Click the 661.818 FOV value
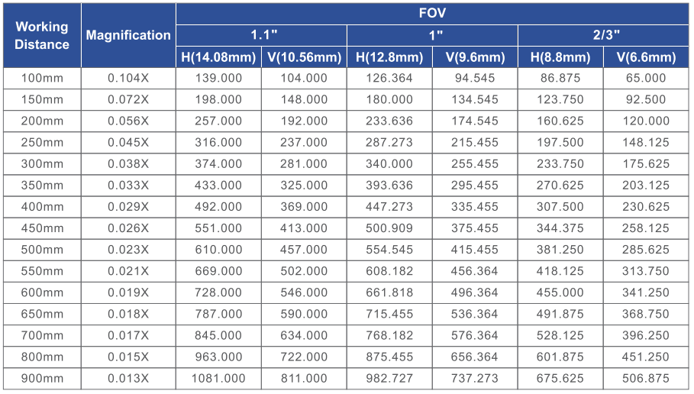Image resolution: width=694 pixels, height=394 pixels. tap(389, 292)
